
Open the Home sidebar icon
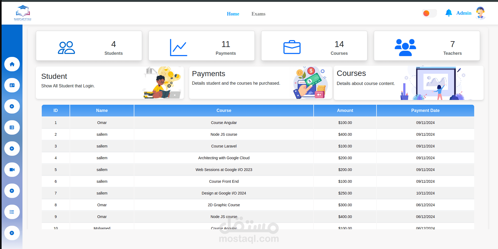point(12,64)
